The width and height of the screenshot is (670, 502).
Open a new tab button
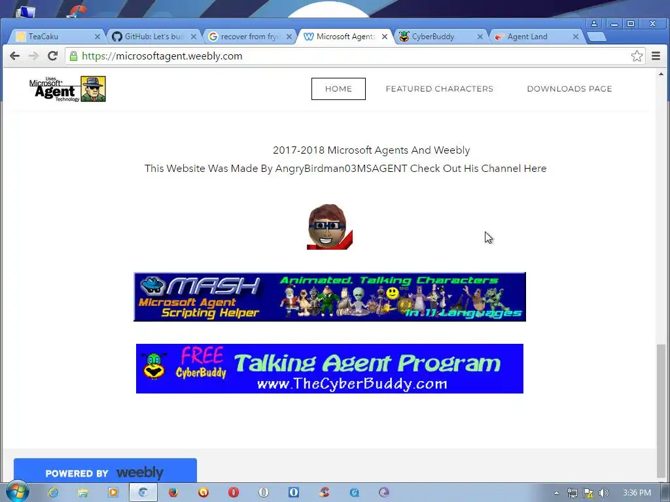pos(597,37)
